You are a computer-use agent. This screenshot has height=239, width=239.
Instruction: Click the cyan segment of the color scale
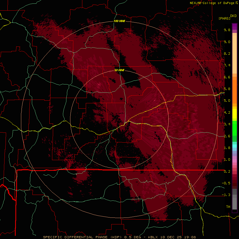[x=234, y=146]
